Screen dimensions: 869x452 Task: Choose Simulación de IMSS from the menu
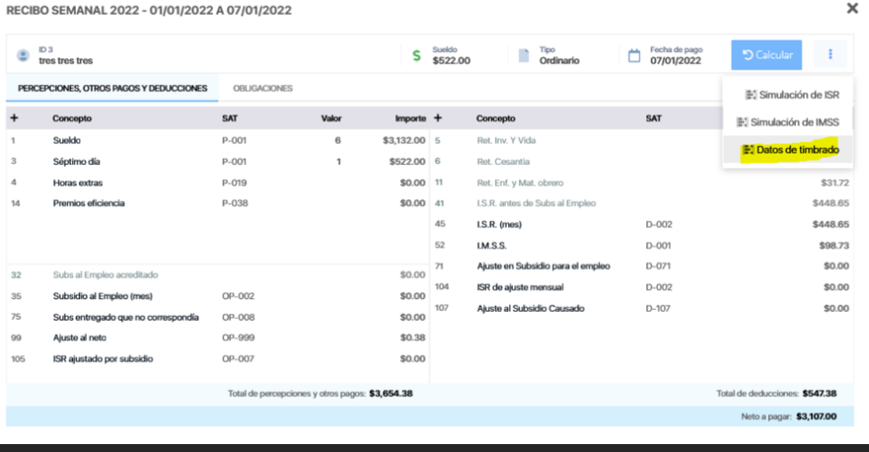coord(793,122)
